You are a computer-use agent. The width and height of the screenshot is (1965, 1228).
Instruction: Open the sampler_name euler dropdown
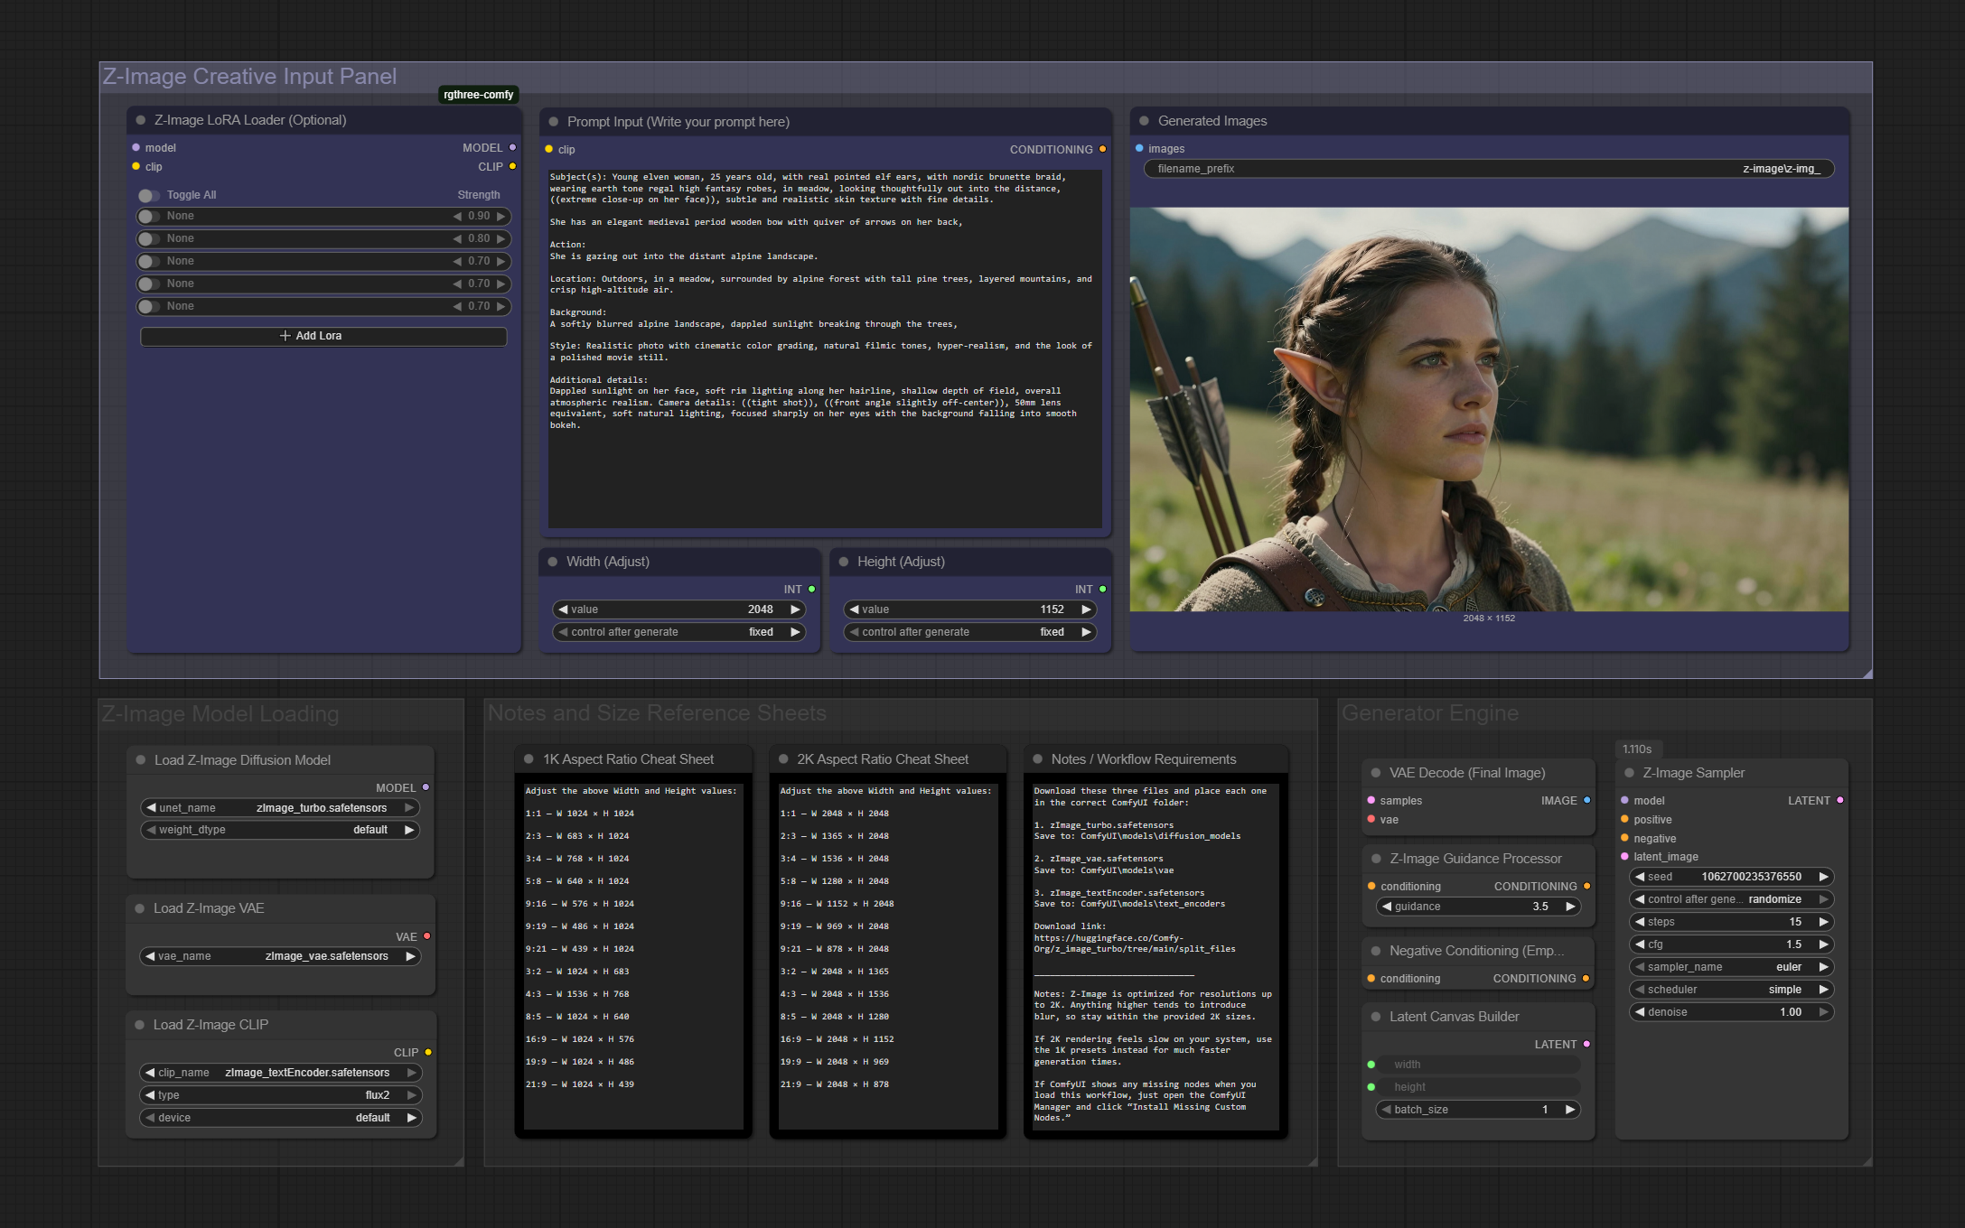point(1731,967)
